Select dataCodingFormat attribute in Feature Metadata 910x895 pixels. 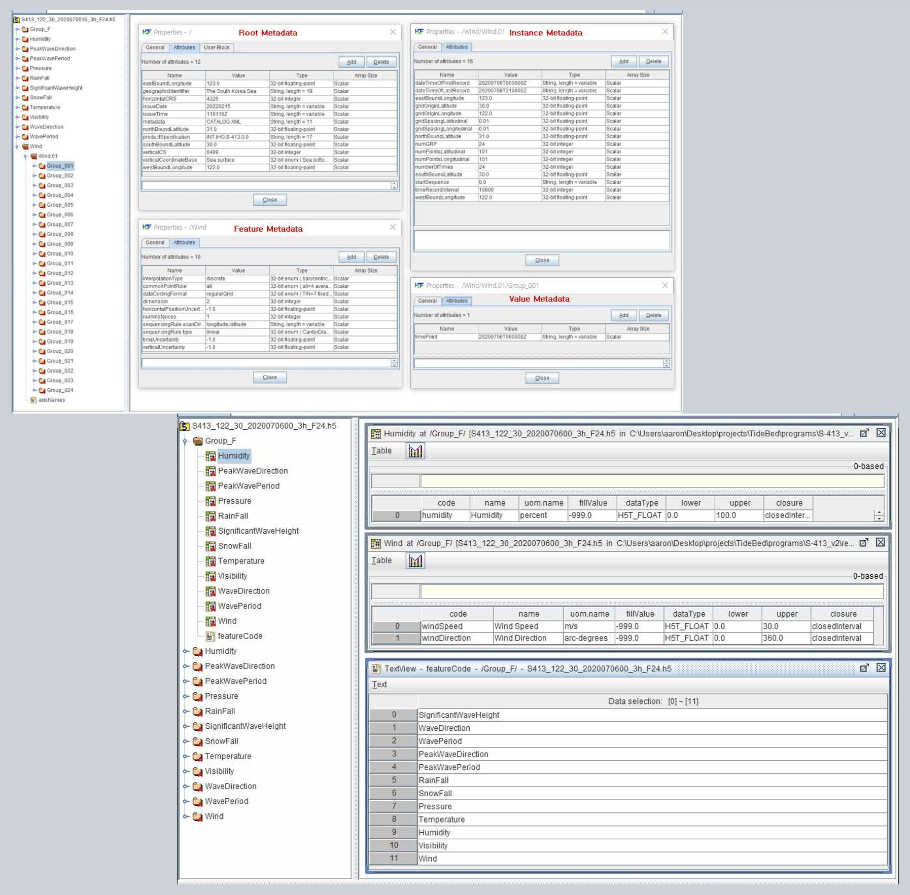tap(269, 294)
